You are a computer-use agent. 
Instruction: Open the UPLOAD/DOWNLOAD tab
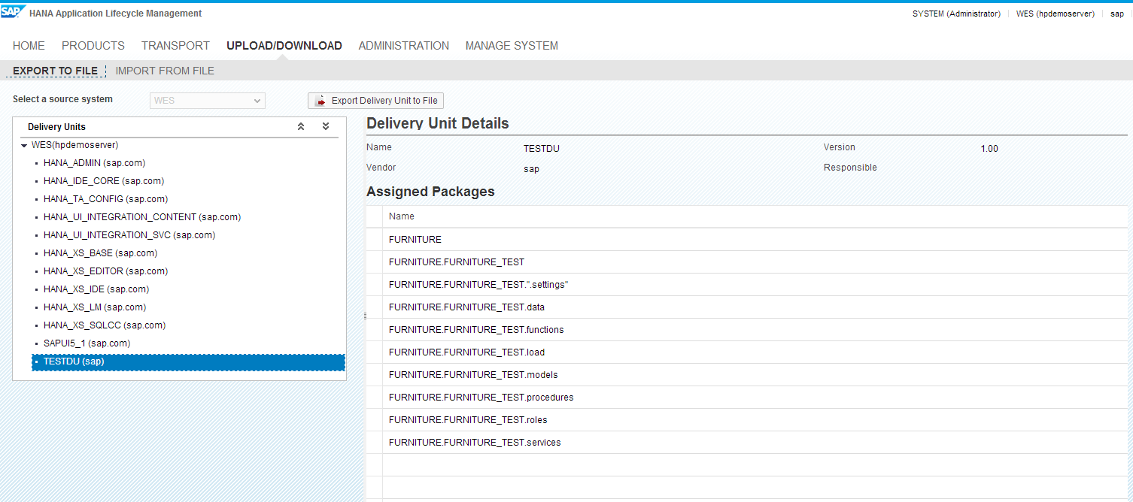284,46
